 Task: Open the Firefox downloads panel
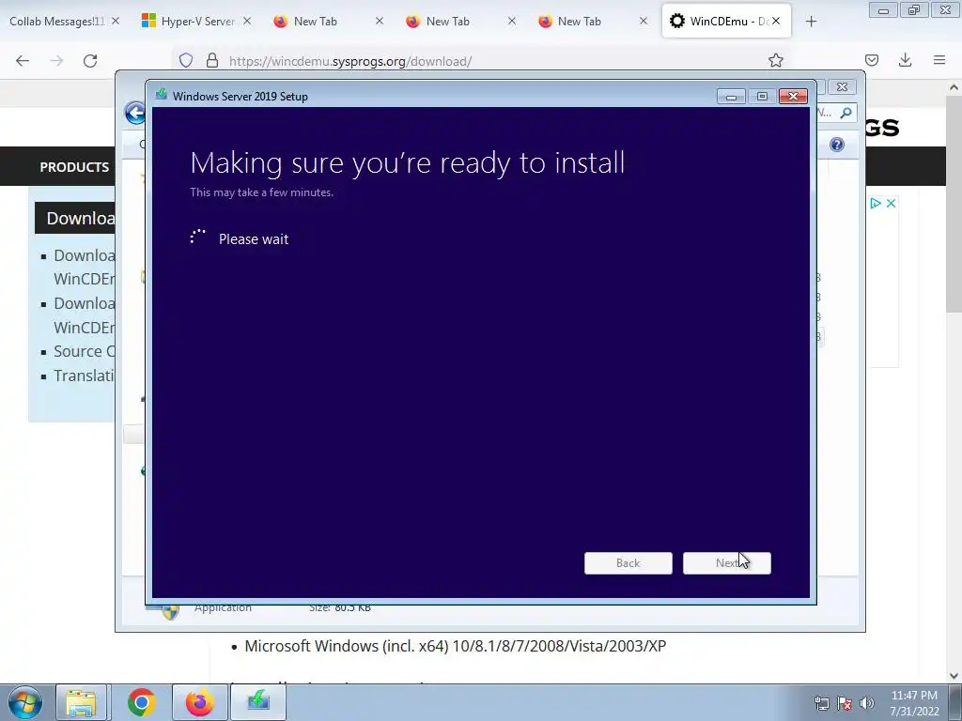pyautogui.click(x=905, y=61)
